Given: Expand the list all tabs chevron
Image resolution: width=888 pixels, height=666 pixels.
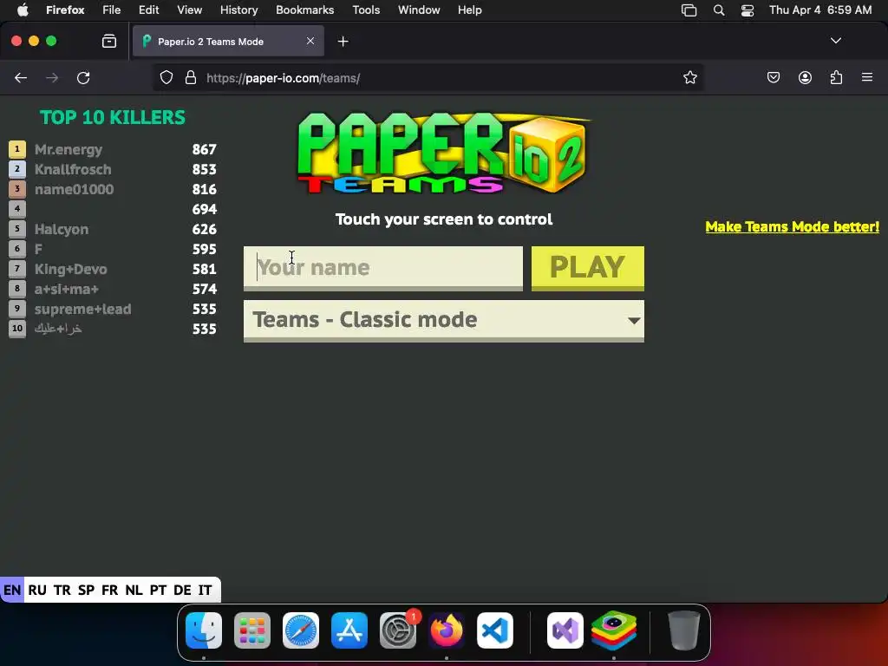Looking at the screenshot, I should click(x=836, y=41).
